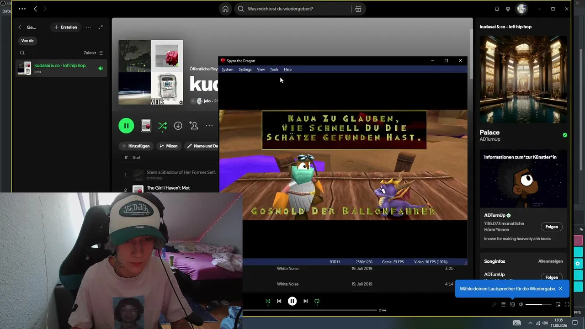
Task: Follow ADTurnUp in the Songinfos section
Action: [x=552, y=277]
